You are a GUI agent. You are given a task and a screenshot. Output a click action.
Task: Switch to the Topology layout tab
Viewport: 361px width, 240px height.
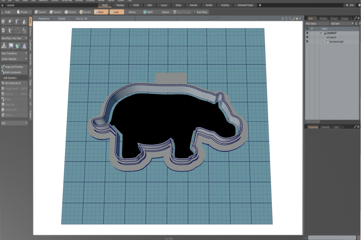click(120, 5)
